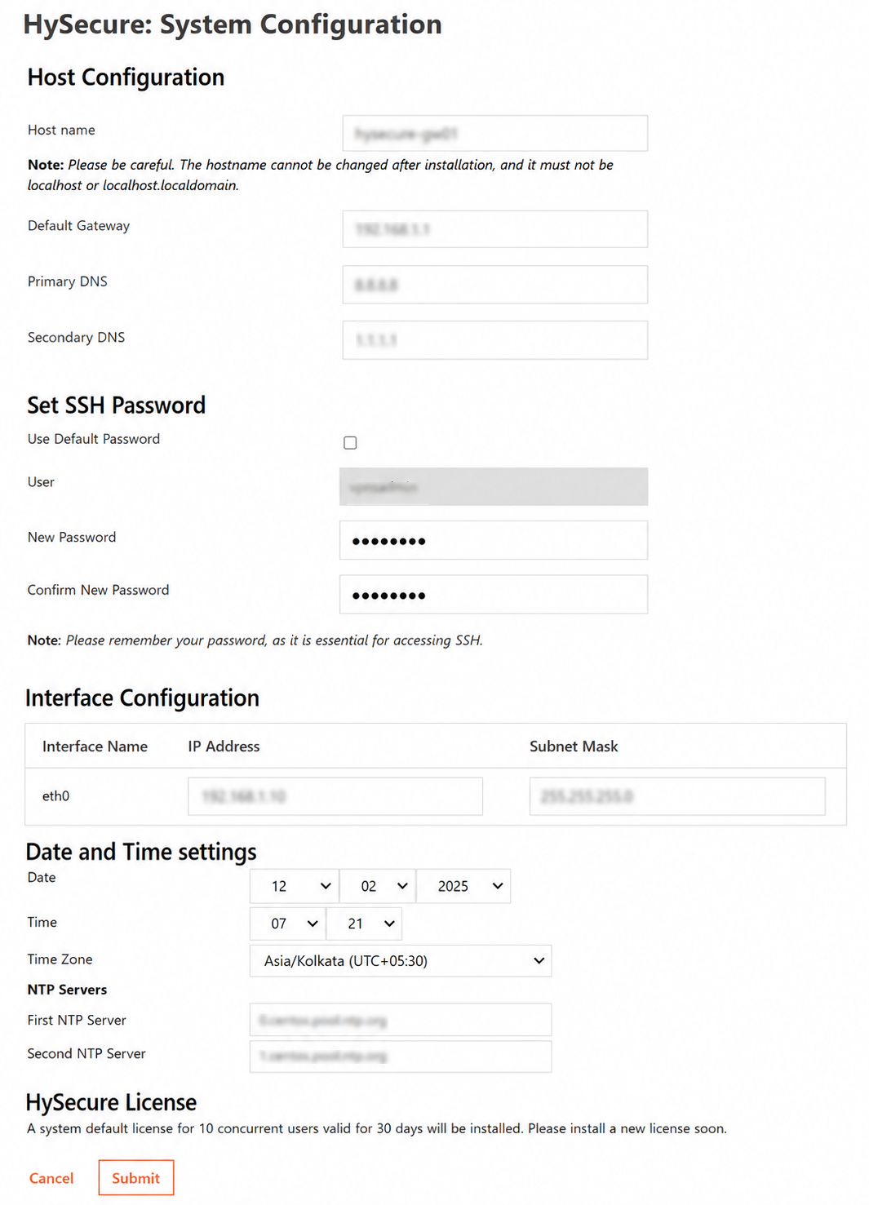Open the hour dropdown showing 07
Viewport: 869px width, 1205px height.
pyautogui.click(x=288, y=924)
